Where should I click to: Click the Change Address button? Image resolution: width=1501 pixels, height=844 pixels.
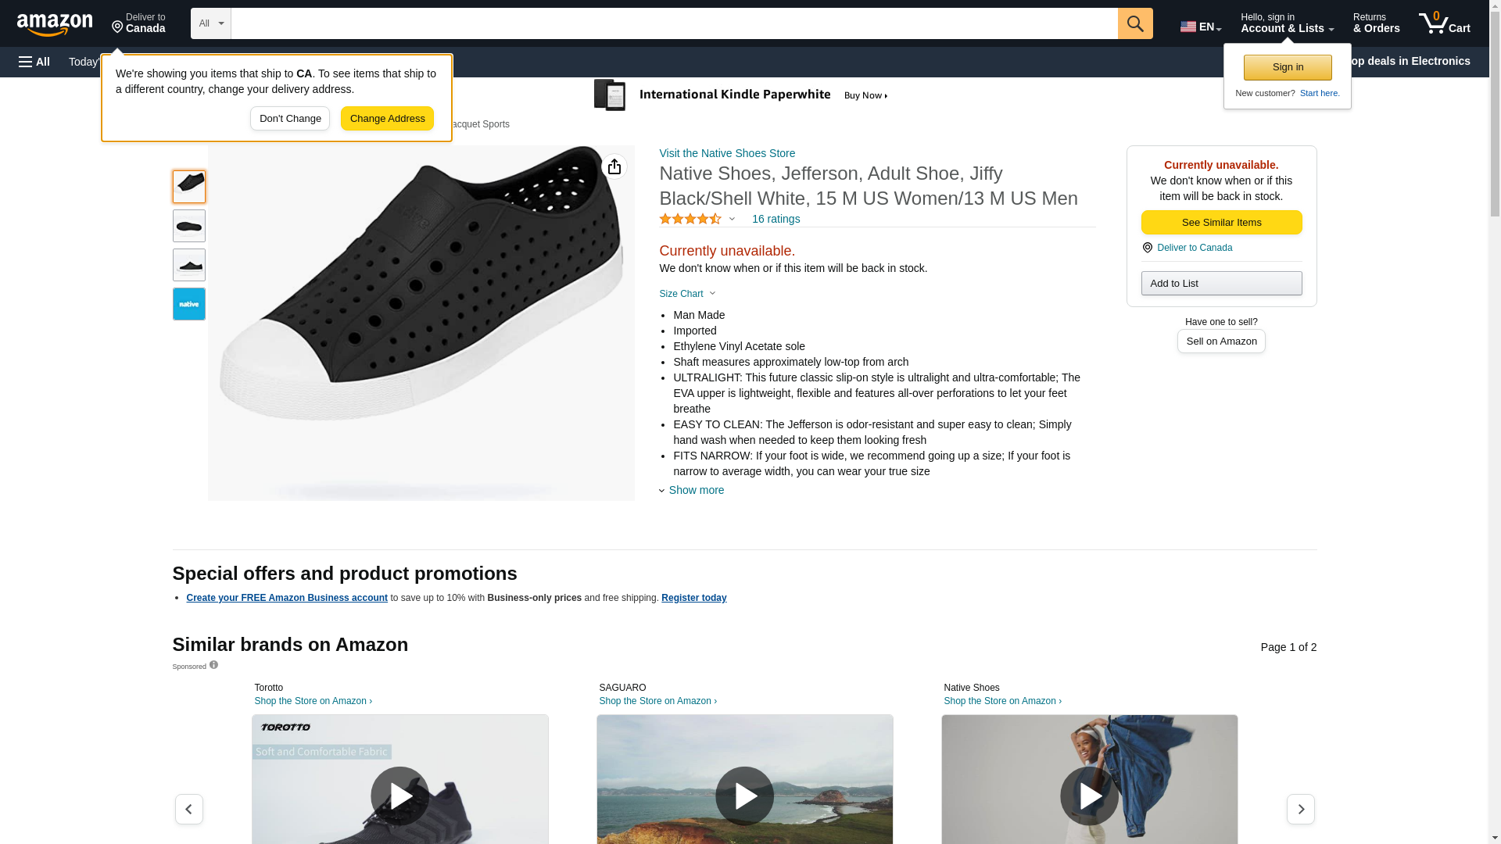(387, 119)
